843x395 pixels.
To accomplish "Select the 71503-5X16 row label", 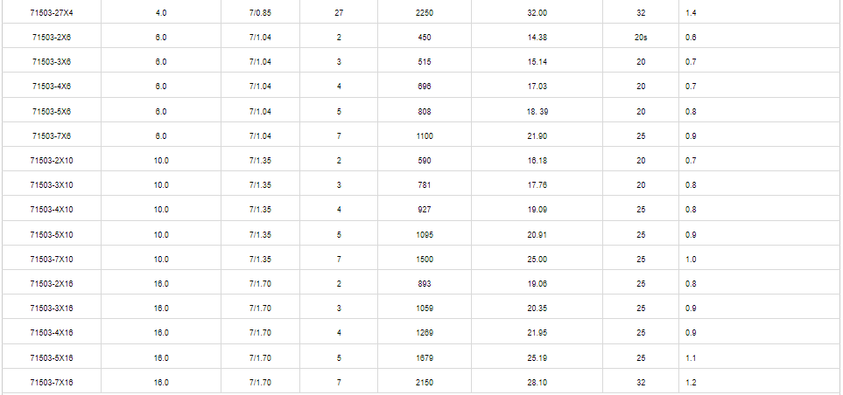I will (52, 357).
